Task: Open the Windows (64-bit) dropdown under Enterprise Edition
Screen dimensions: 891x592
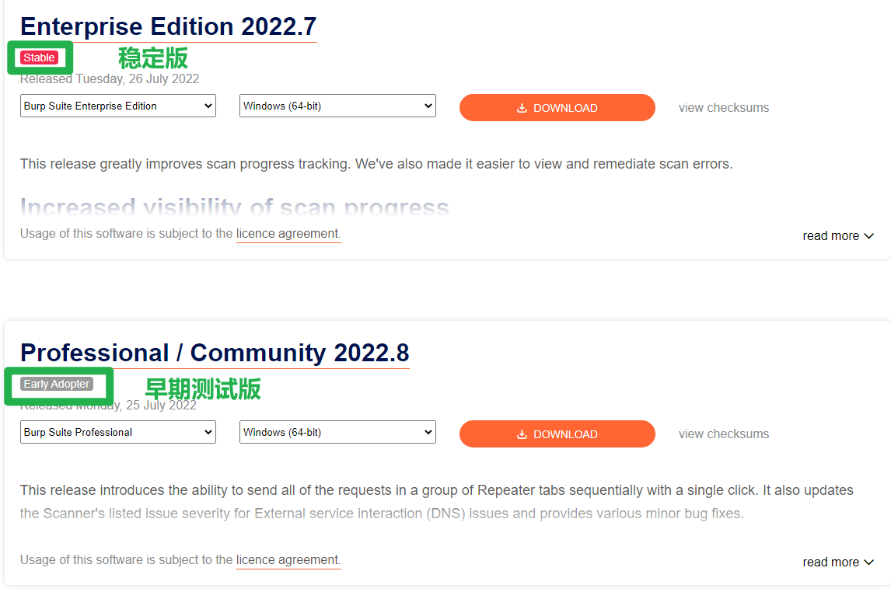Action: [x=337, y=106]
